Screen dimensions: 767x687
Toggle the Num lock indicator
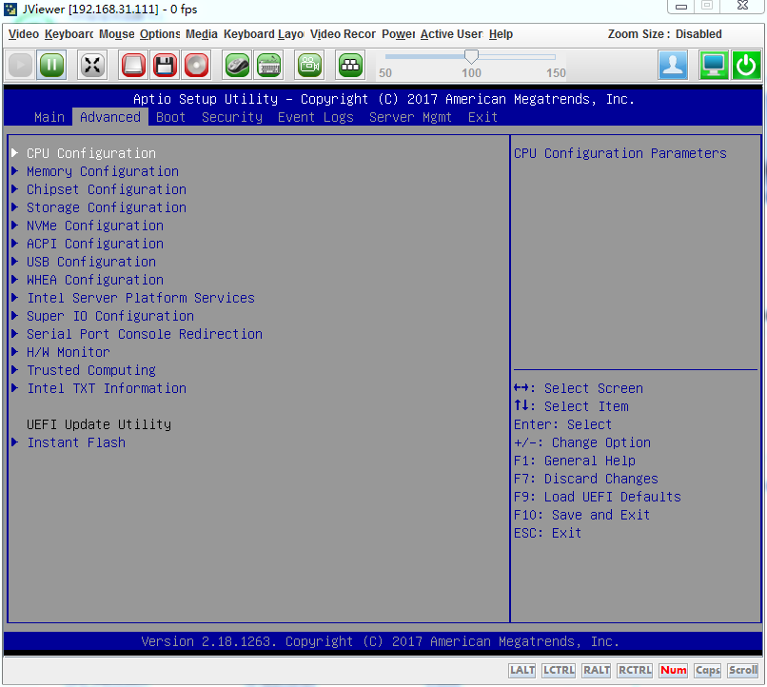pyautogui.click(x=673, y=670)
